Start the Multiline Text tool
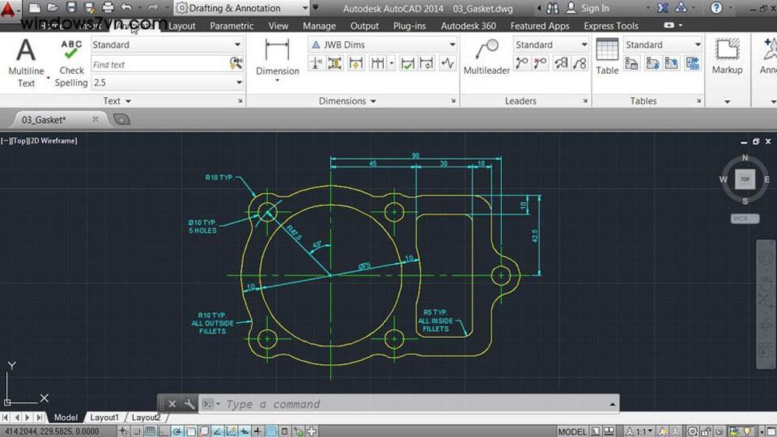Viewport: 777px width, 437px height. coord(26,63)
